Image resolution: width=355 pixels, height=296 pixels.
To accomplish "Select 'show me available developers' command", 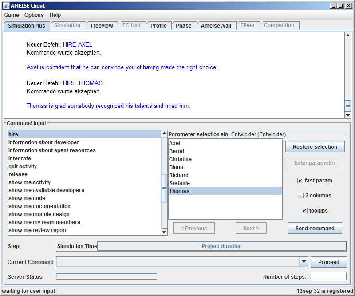I will [x=46, y=190].
